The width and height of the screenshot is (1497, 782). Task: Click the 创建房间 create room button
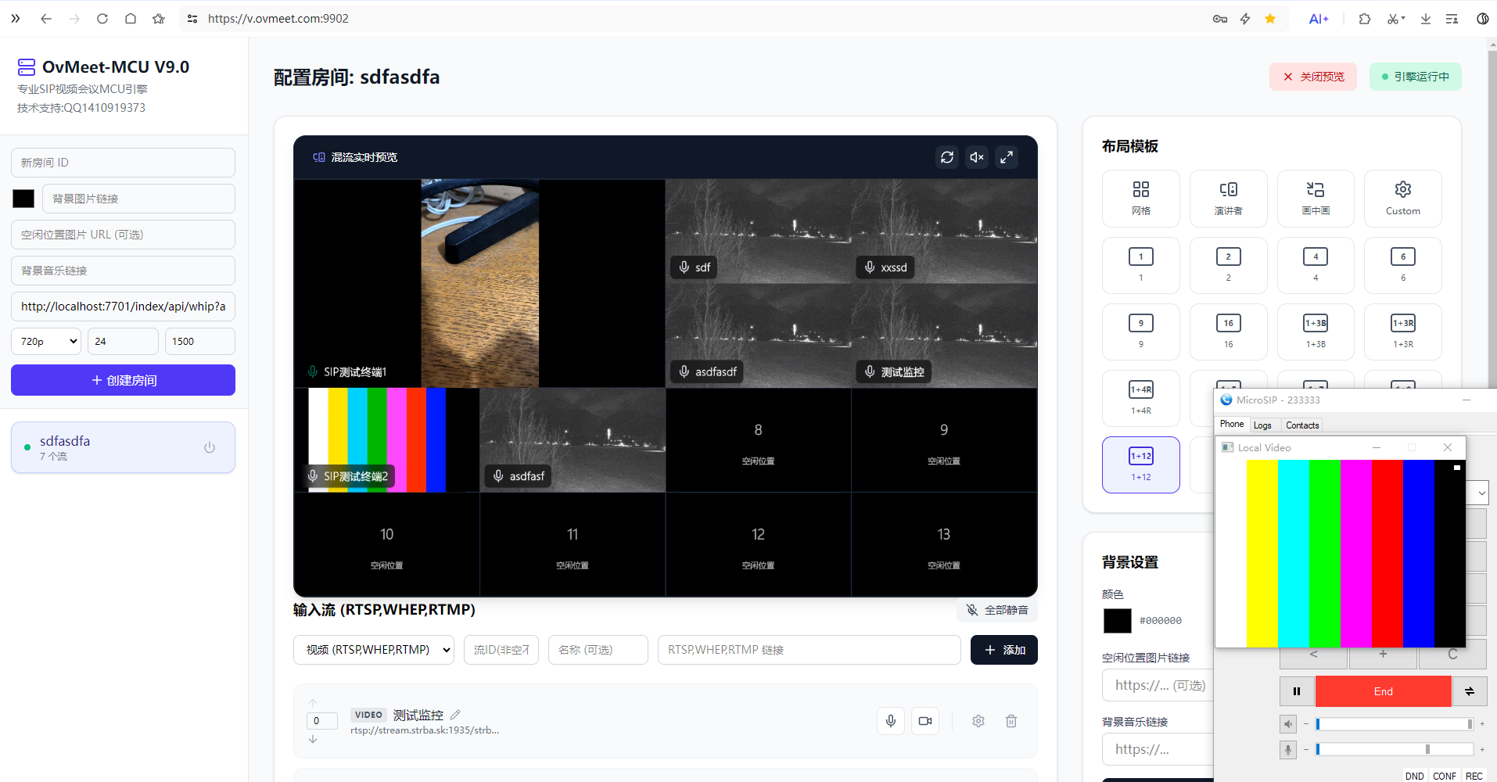point(123,380)
